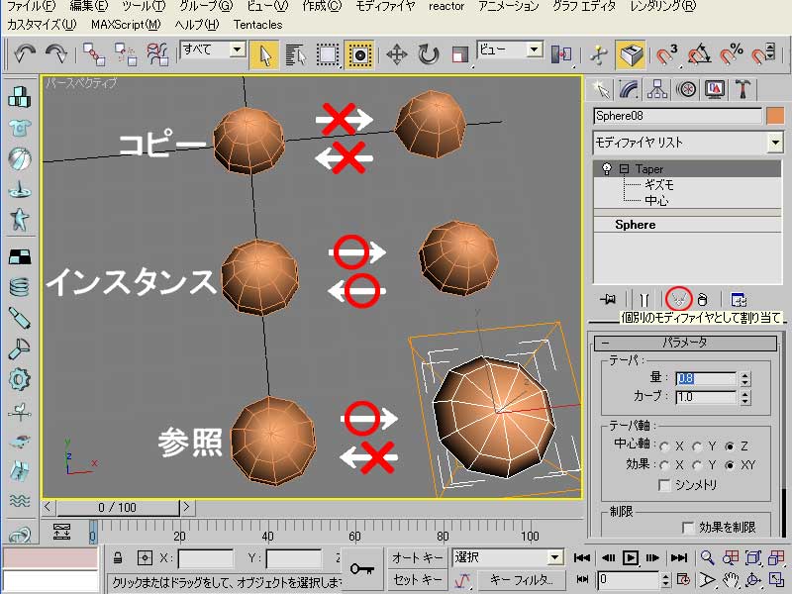The image size is (792, 594).
Task: Enable the シンメトリ checkbox
Action: click(665, 485)
